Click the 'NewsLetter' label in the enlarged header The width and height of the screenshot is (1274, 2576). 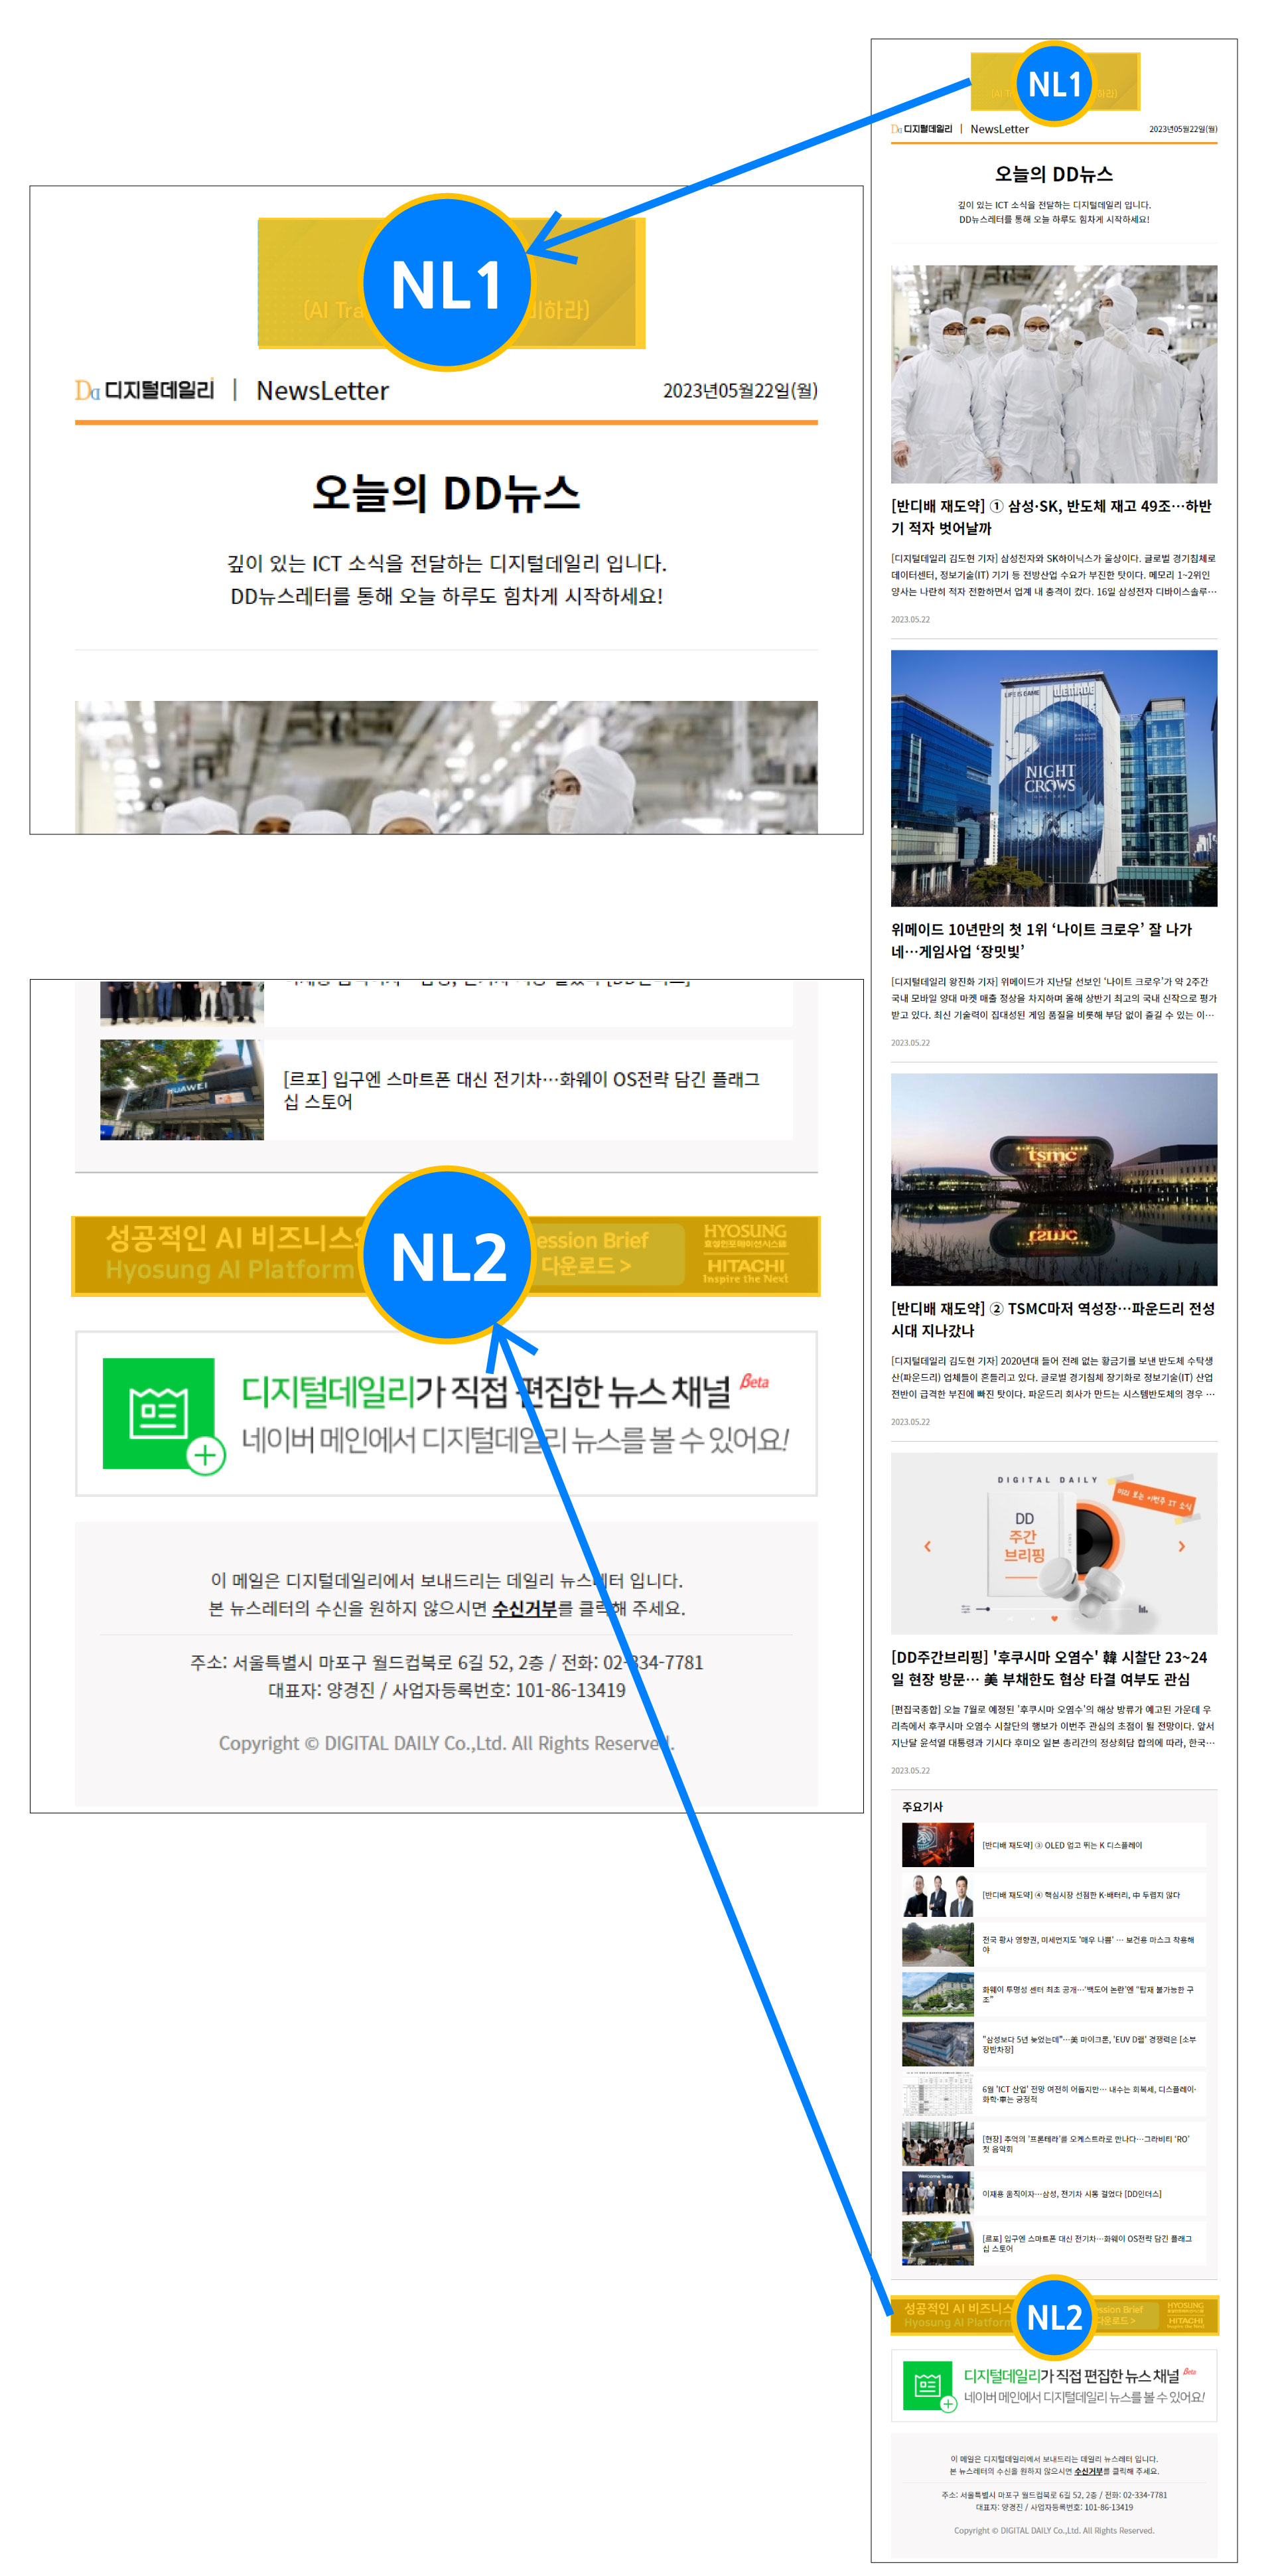pos(322,391)
